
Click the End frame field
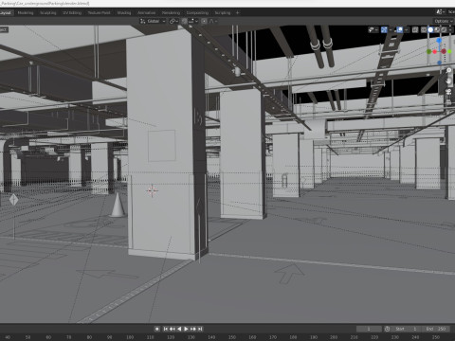[436, 329]
